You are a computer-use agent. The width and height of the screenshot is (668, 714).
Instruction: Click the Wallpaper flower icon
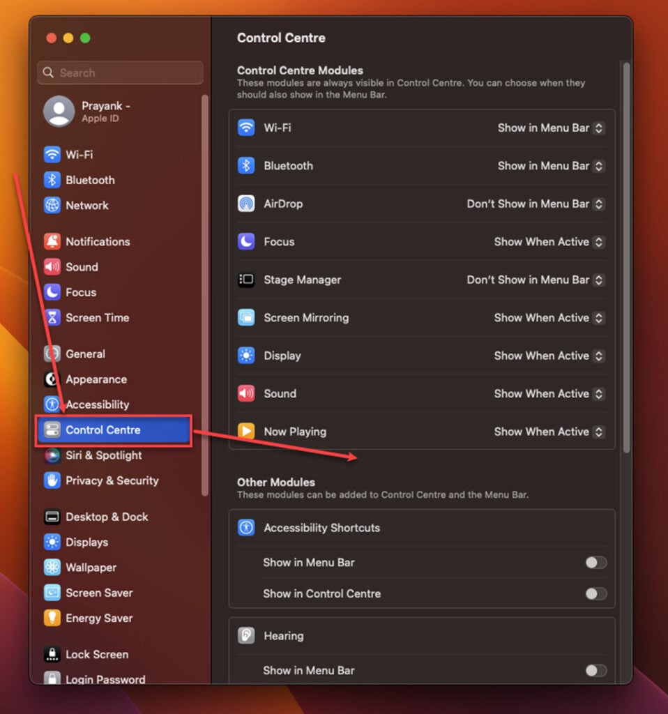tap(52, 568)
